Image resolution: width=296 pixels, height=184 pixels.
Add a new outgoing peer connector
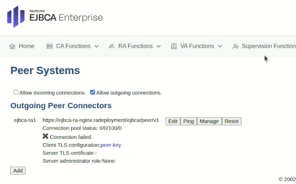pyautogui.click(x=18, y=171)
